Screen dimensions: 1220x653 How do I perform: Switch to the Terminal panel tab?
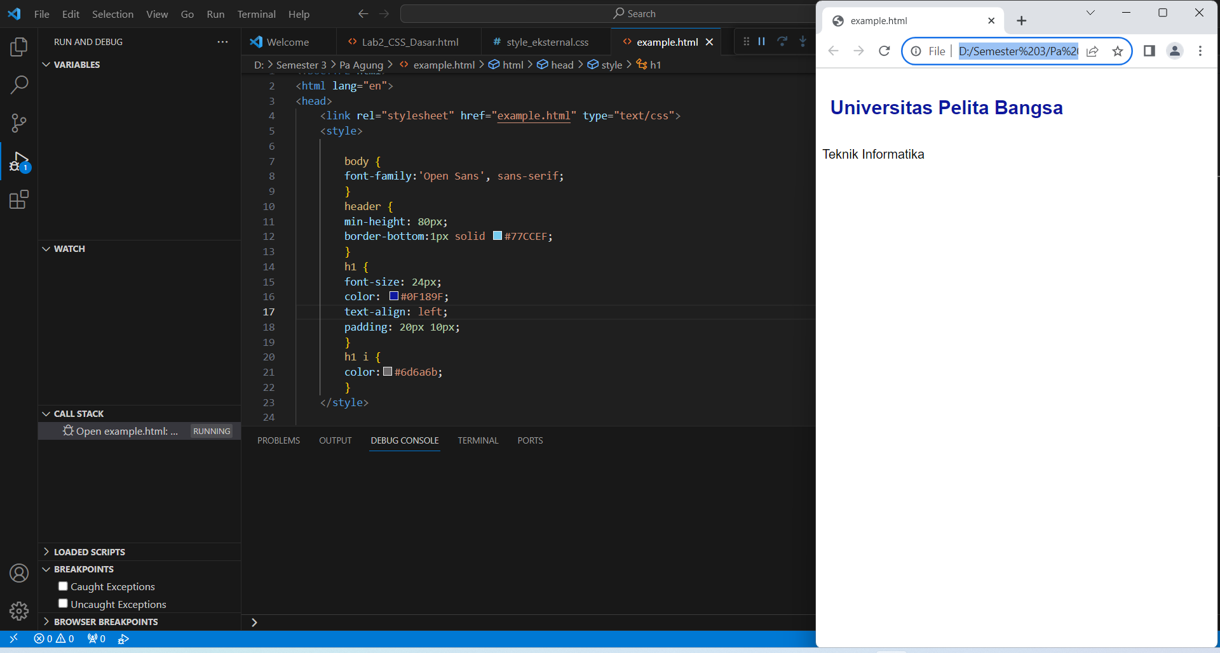pyautogui.click(x=478, y=440)
